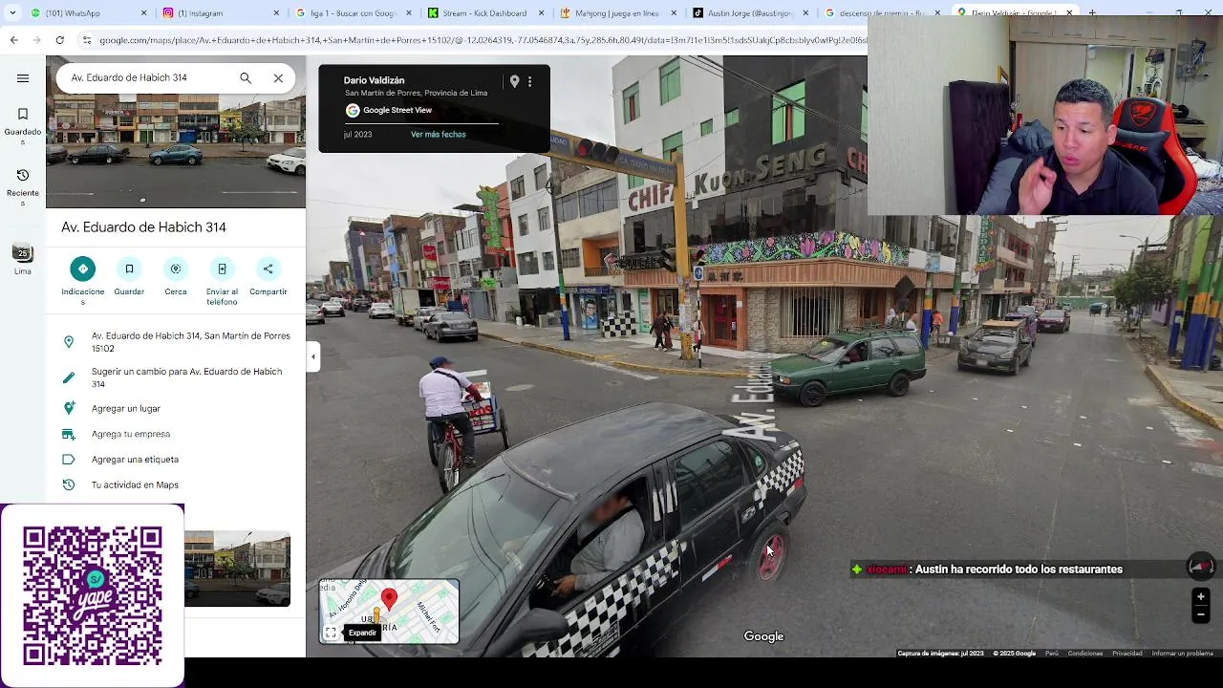Viewport: 1223px width, 688px height.
Task: Click the Condiciones footer link
Action: [1085, 654]
